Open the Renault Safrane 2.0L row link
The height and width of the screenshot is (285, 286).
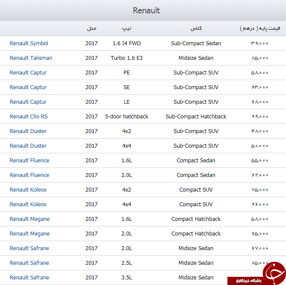tap(29, 248)
